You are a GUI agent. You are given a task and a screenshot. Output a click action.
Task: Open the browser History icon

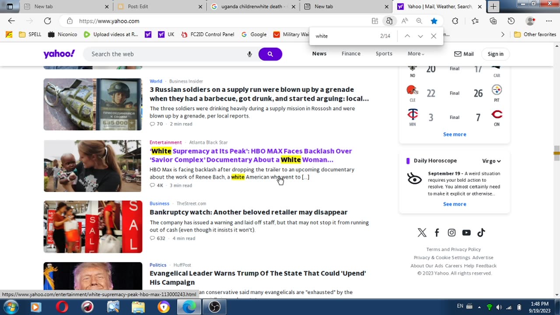(x=511, y=21)
